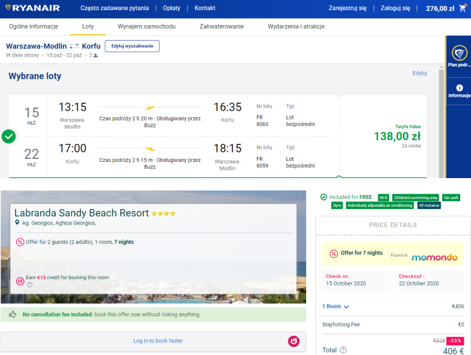Open the Kontakt link
The height and width of the screenshot is (355, 471).
click(205, 8)
